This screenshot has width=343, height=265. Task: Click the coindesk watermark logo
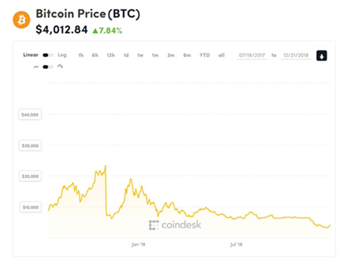click(x=175, y=225)
